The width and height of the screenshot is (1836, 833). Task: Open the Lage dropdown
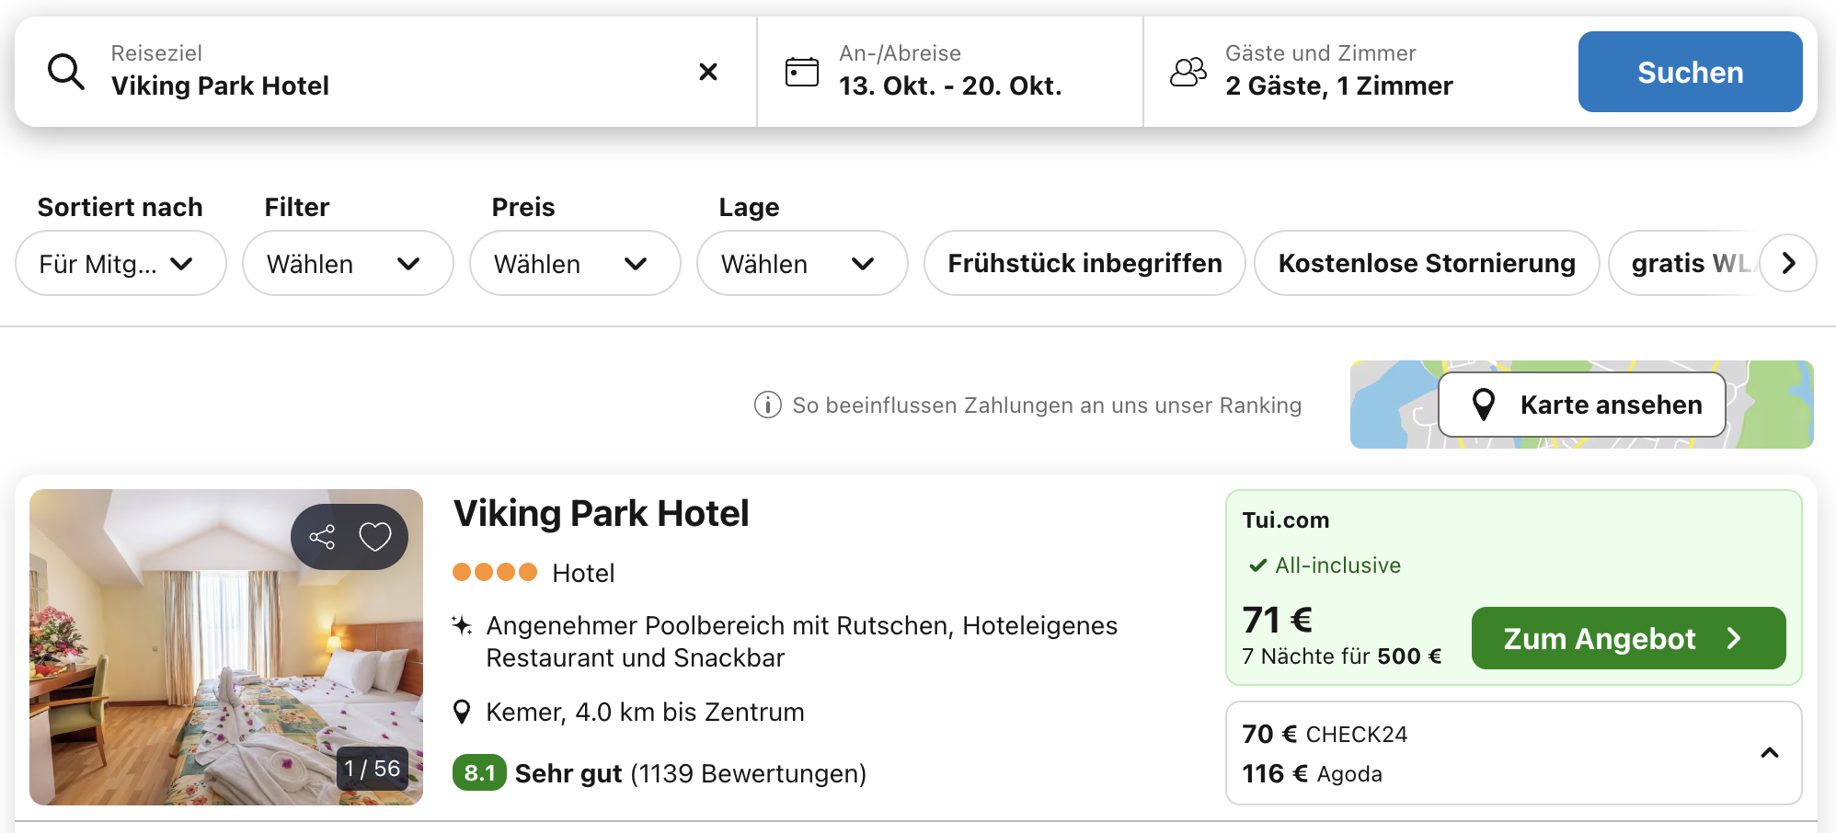point(801,264)
